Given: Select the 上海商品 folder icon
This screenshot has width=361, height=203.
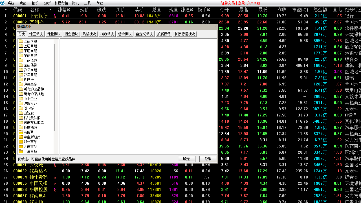Looking at the screenshot, I should click(21, 151).
